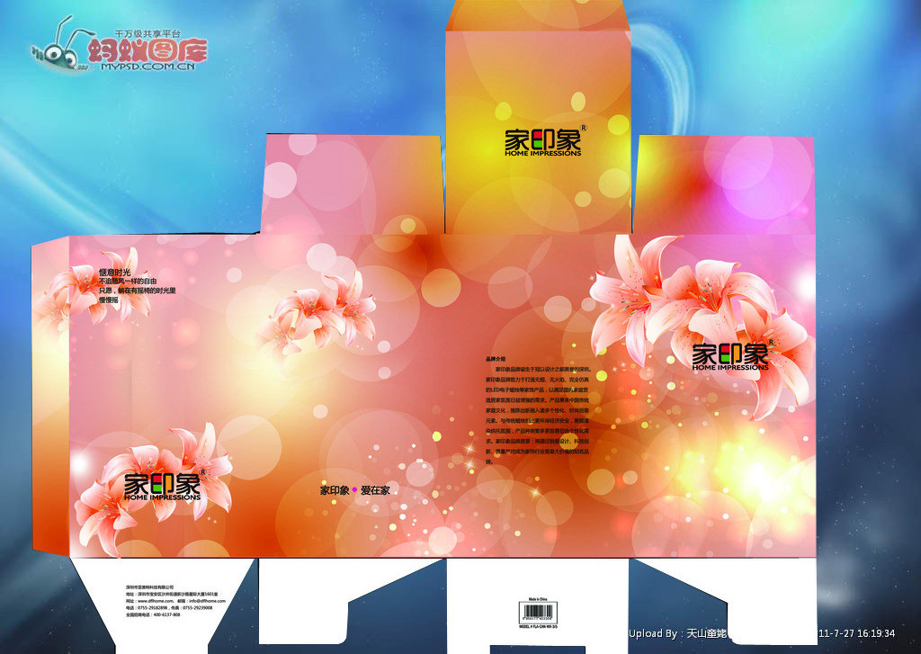Click the company address text on bottom-left flap
Image resolution: width=921 pixels, height=654 pixels.
169,600
